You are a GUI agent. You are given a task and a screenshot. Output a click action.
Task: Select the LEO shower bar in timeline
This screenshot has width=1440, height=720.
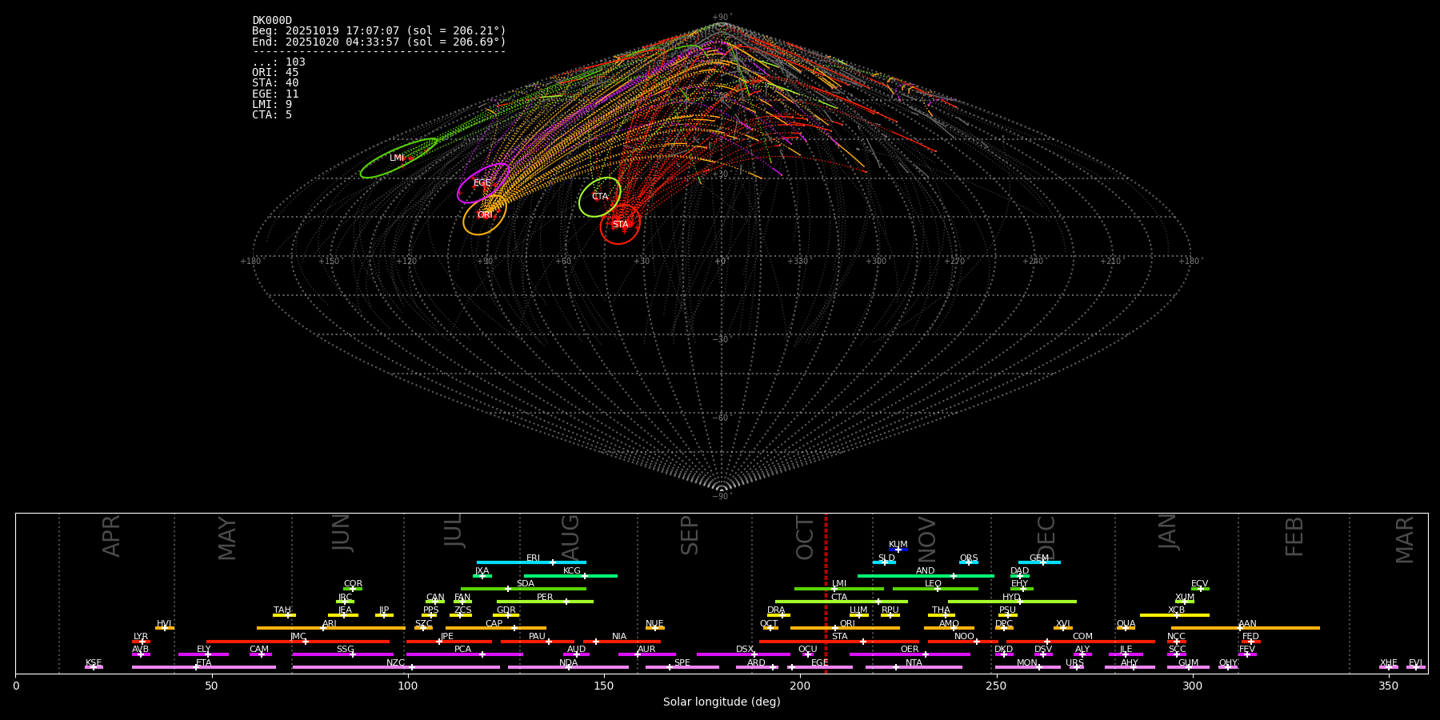tap(934, 589)
